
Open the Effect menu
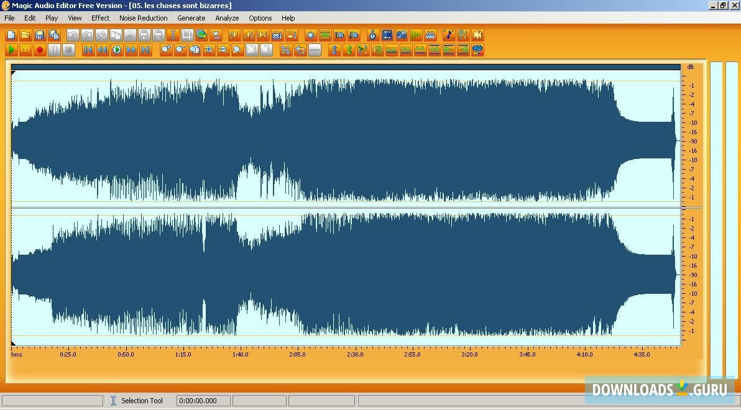point(100,18)
